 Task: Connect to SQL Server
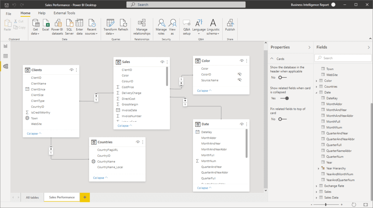69,27
